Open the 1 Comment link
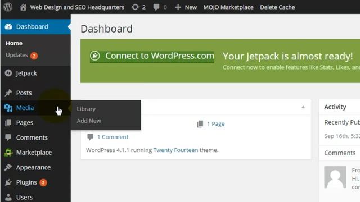This screenshot has height=202, width=360. coord(112,137)
